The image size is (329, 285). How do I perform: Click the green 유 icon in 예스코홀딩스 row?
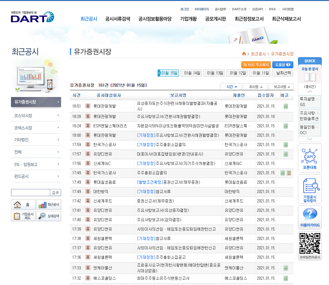tap(285, 278)
